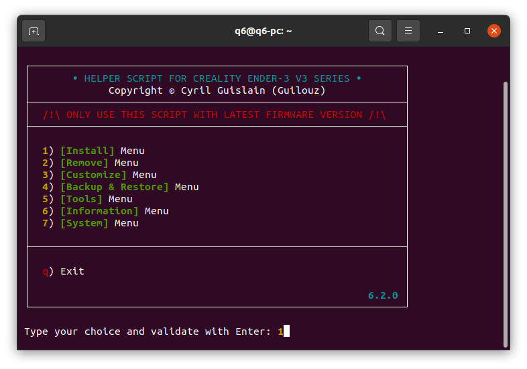Click the [Tools] Menu entry
This screenshot has width=527, height=369.
(x=96, y=199)
